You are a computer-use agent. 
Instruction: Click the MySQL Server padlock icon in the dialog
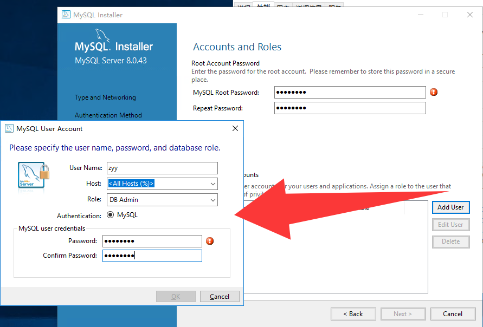click(x=34, y=175)
